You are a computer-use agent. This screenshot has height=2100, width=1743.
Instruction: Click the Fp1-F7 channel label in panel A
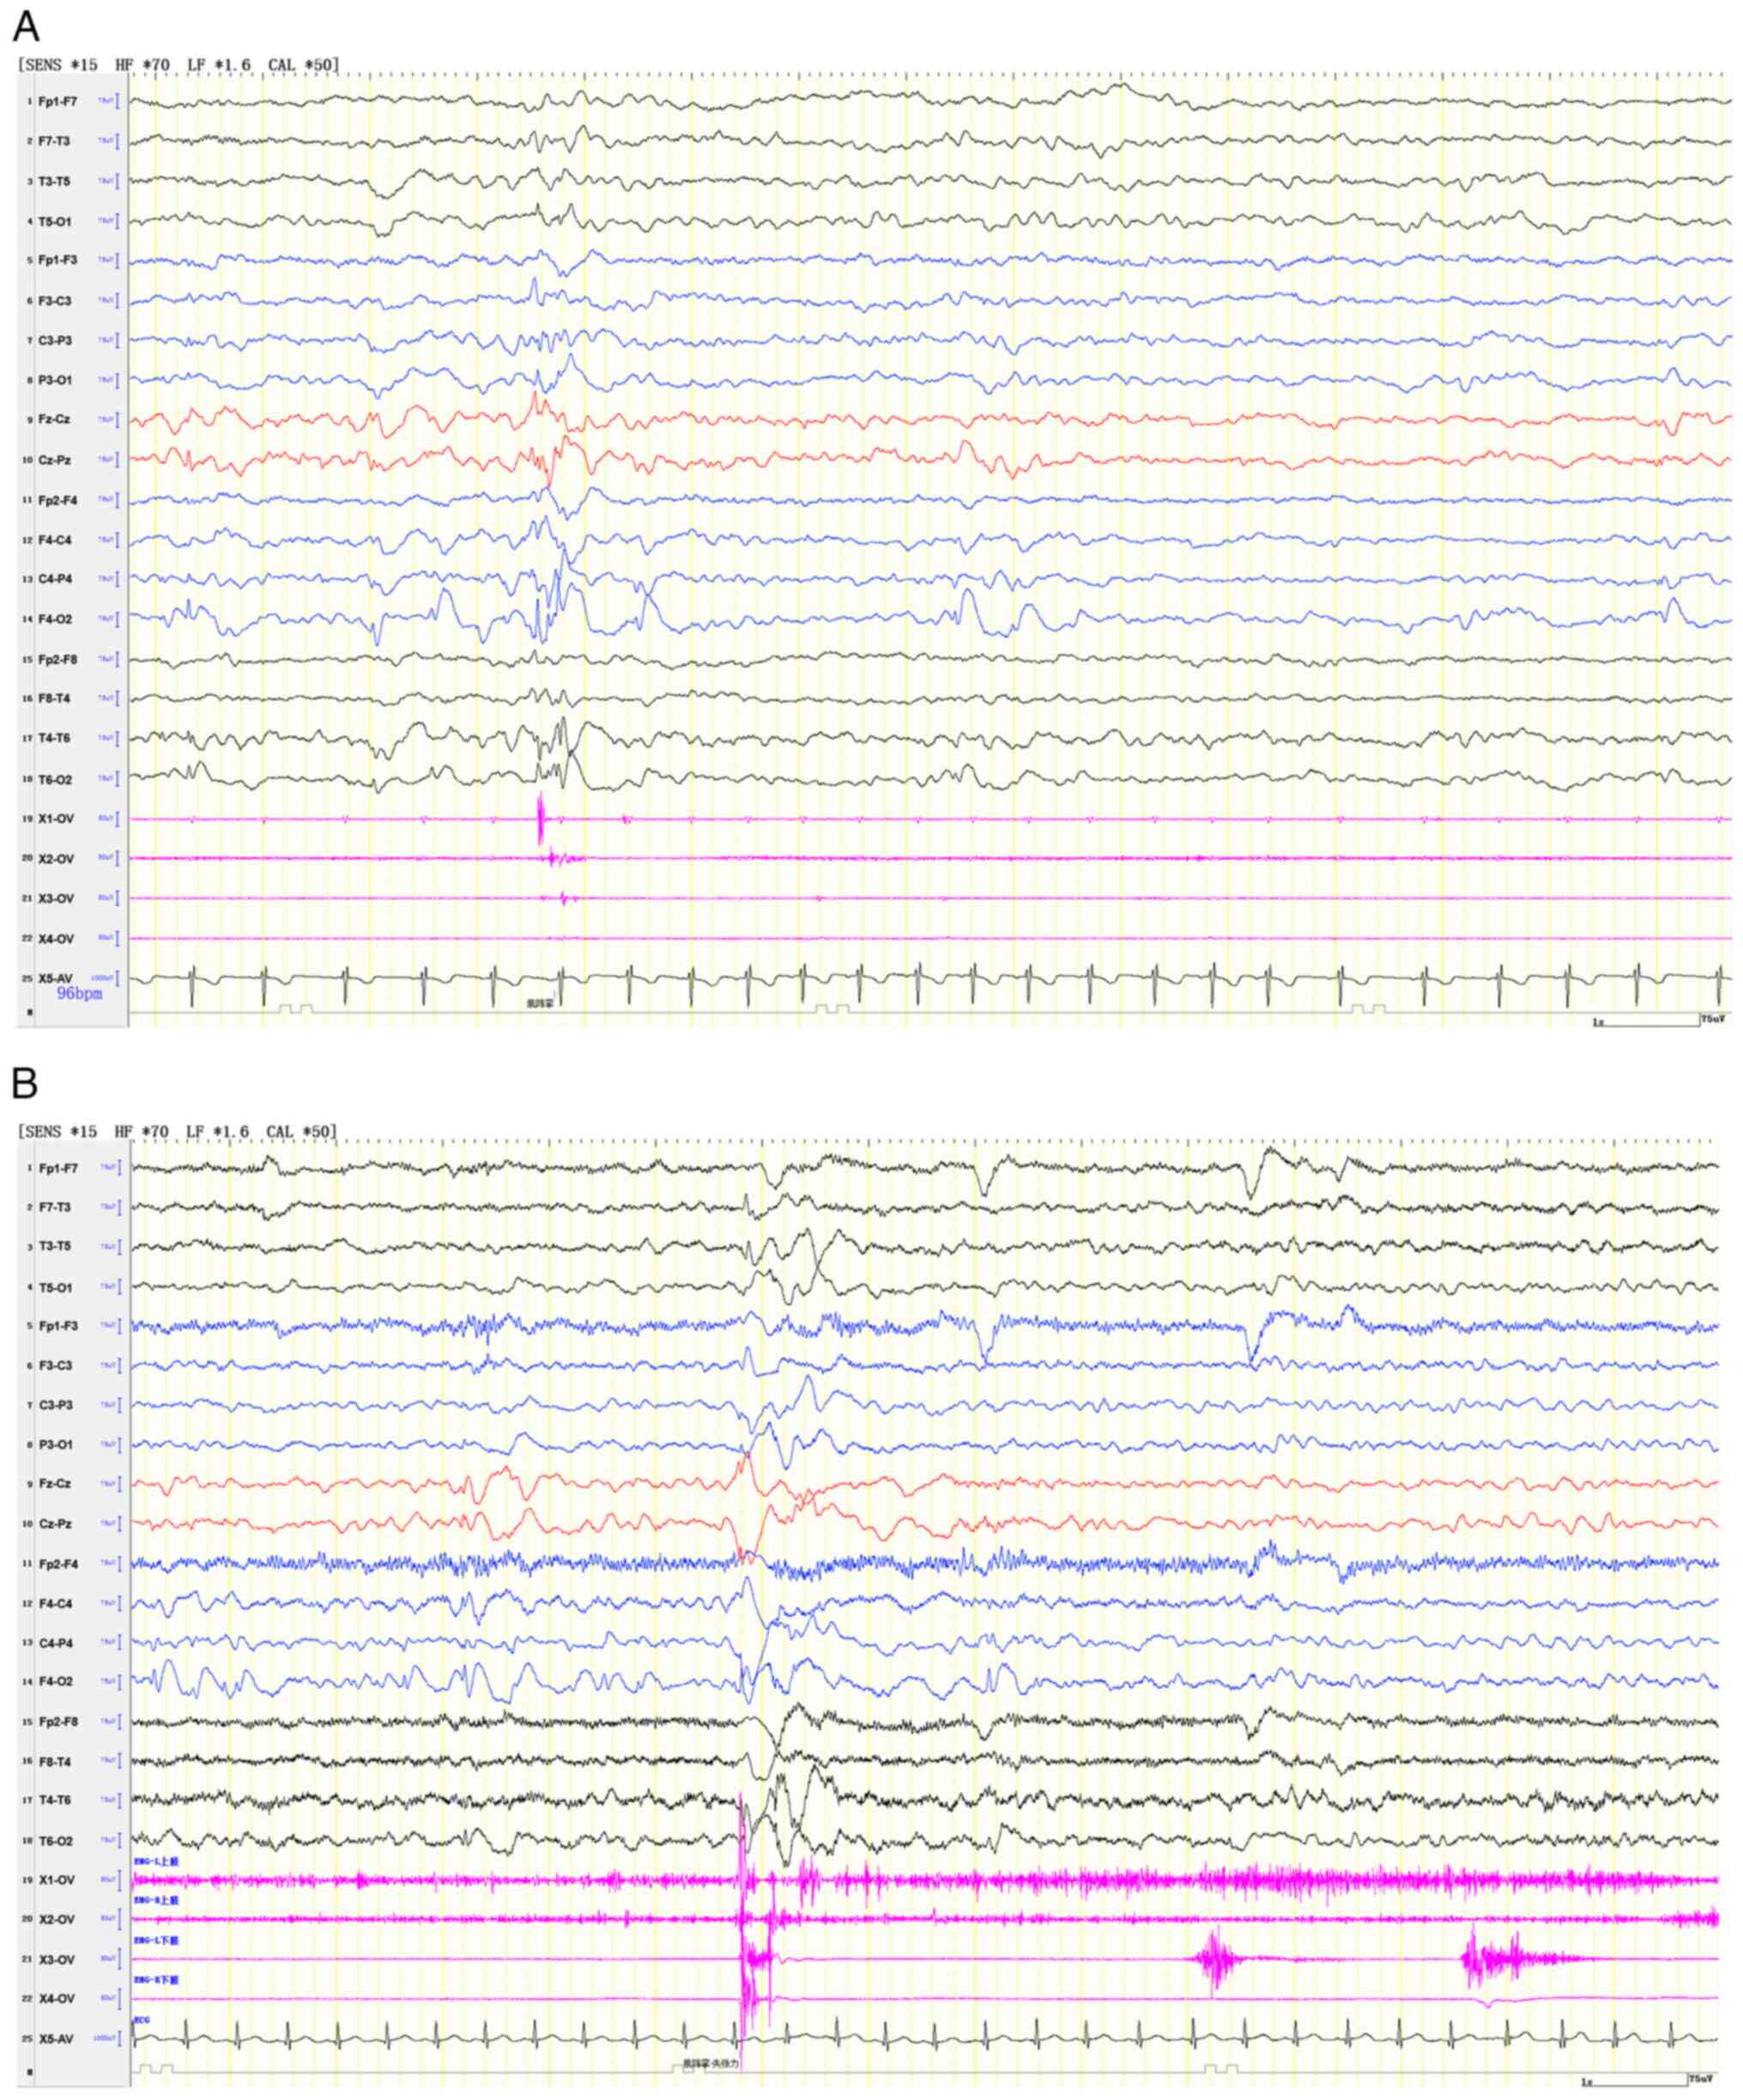(57, 101)
